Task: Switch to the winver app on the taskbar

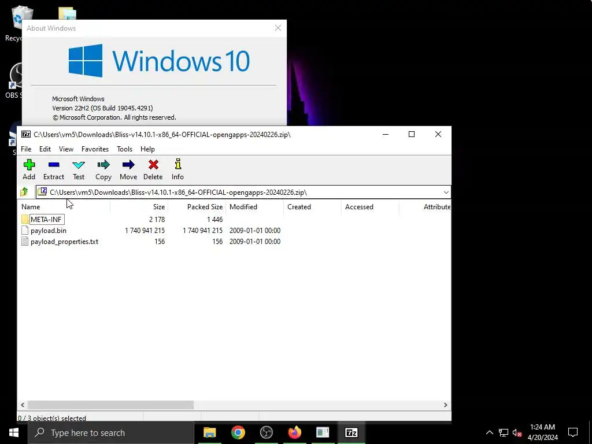Action: point(323,432)
